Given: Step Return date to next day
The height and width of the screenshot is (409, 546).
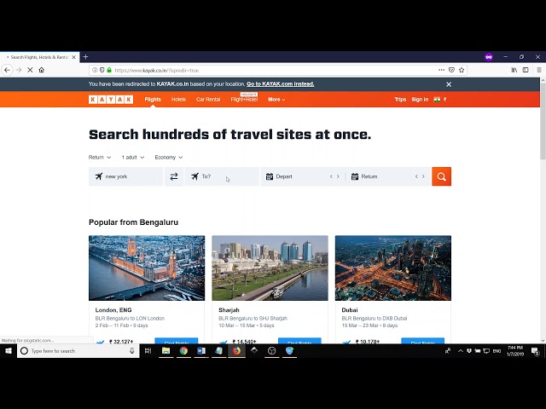Looking at the screenshot, I should pyautogui.click(x=423, y=176).
